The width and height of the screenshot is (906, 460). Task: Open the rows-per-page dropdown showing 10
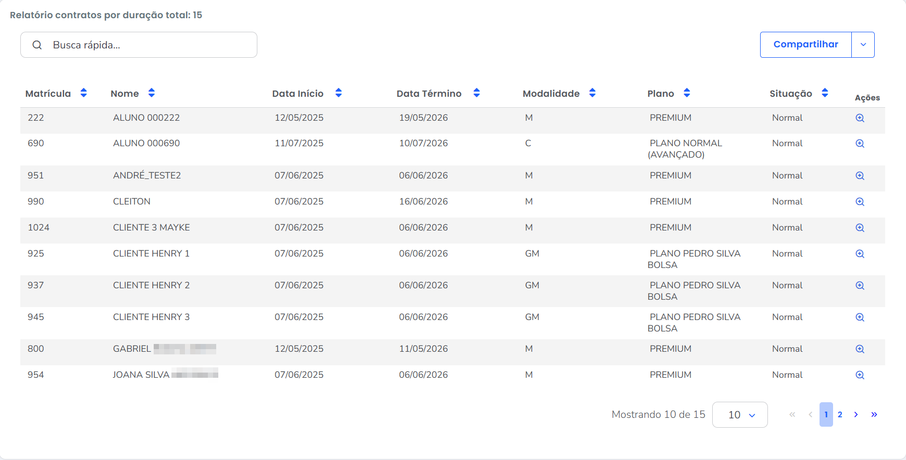(x=739, y=415)
